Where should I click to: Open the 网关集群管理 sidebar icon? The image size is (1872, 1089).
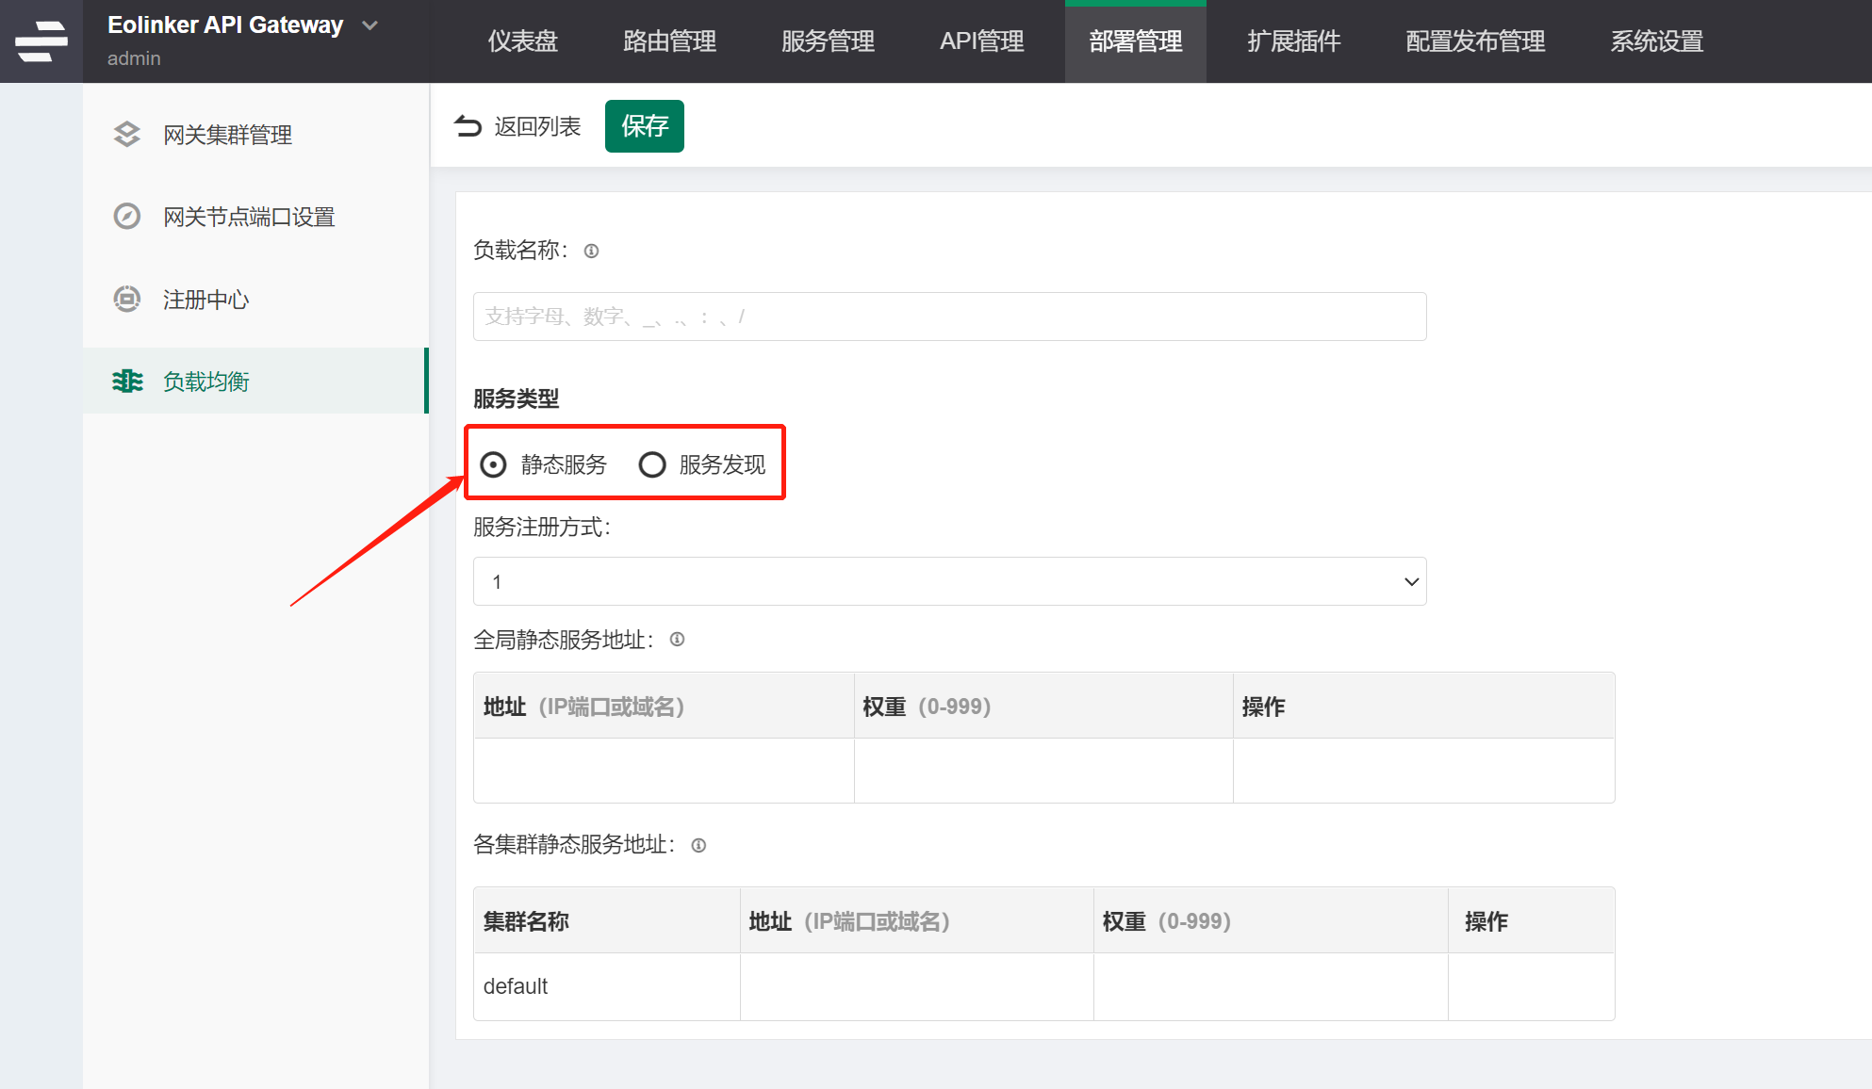click(x=126, y=134)
